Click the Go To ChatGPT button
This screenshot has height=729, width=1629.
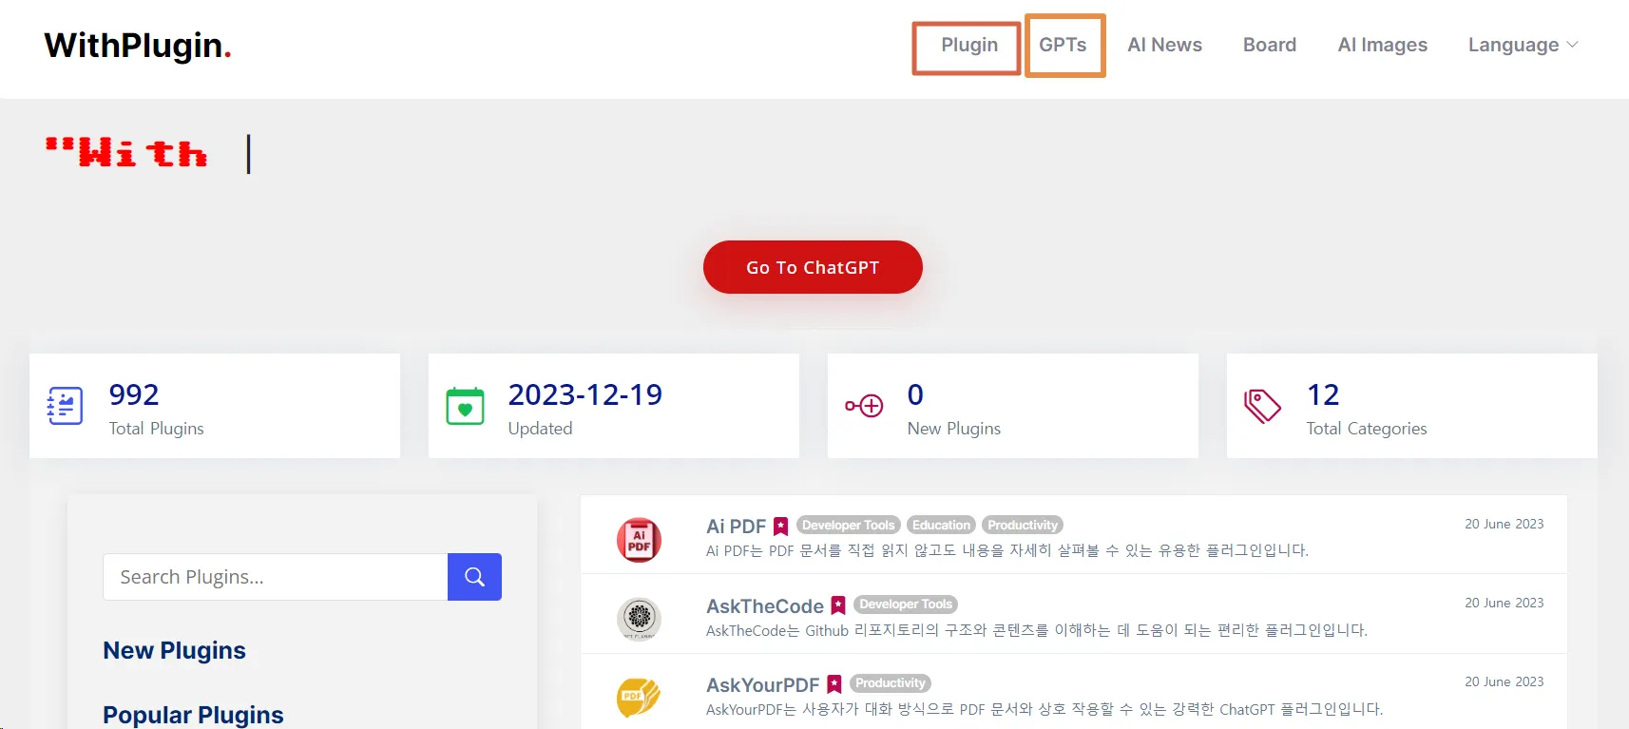click(x=813, y=267)
